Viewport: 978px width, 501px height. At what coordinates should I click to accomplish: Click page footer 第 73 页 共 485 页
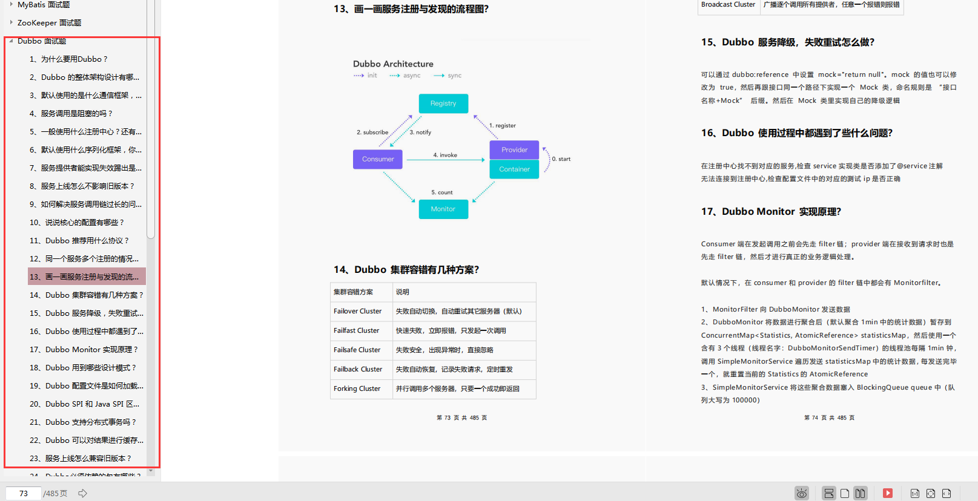coord(461,417)
